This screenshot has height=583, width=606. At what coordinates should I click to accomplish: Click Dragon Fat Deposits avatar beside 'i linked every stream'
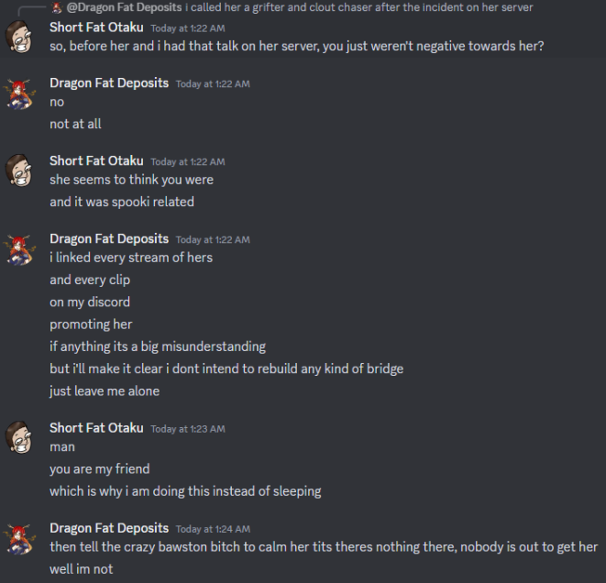click(18, 249)
